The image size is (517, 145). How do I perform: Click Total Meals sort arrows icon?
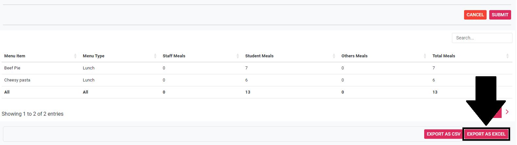tap(507, 56)
